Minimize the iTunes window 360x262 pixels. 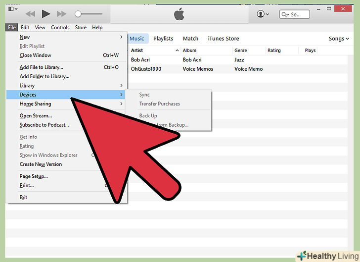pyautogui.click(x=318, y=9)
